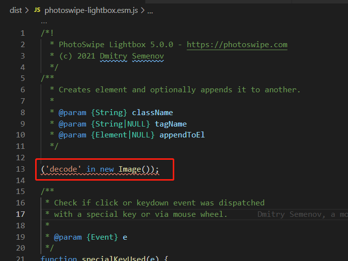Open the https://photoswipe.com link
The height and width of the screenshot is (261, 348).
(x=237, y=45)
